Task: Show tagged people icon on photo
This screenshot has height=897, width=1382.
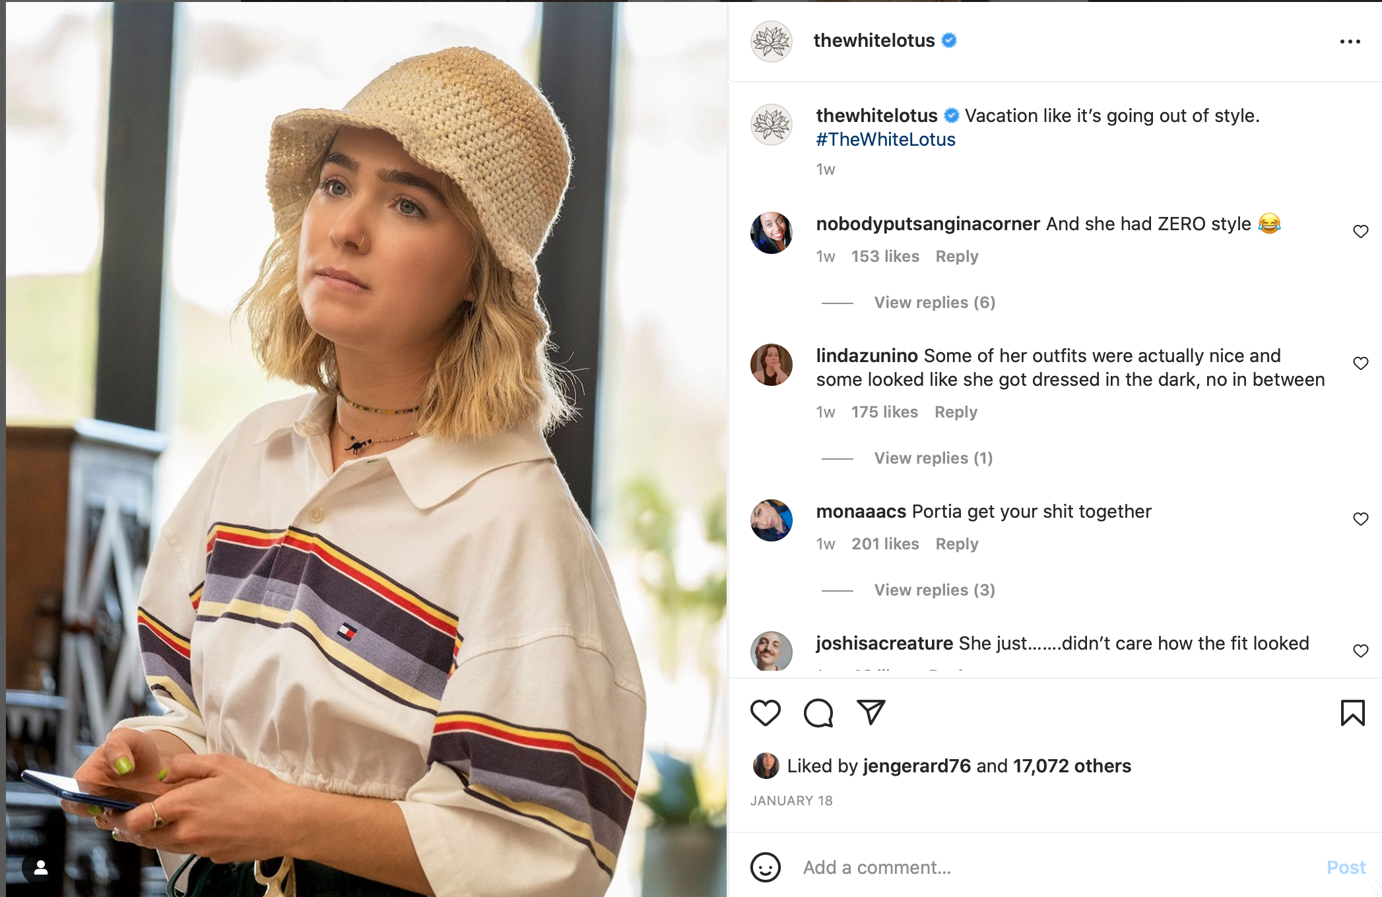Action: point(41,868)
